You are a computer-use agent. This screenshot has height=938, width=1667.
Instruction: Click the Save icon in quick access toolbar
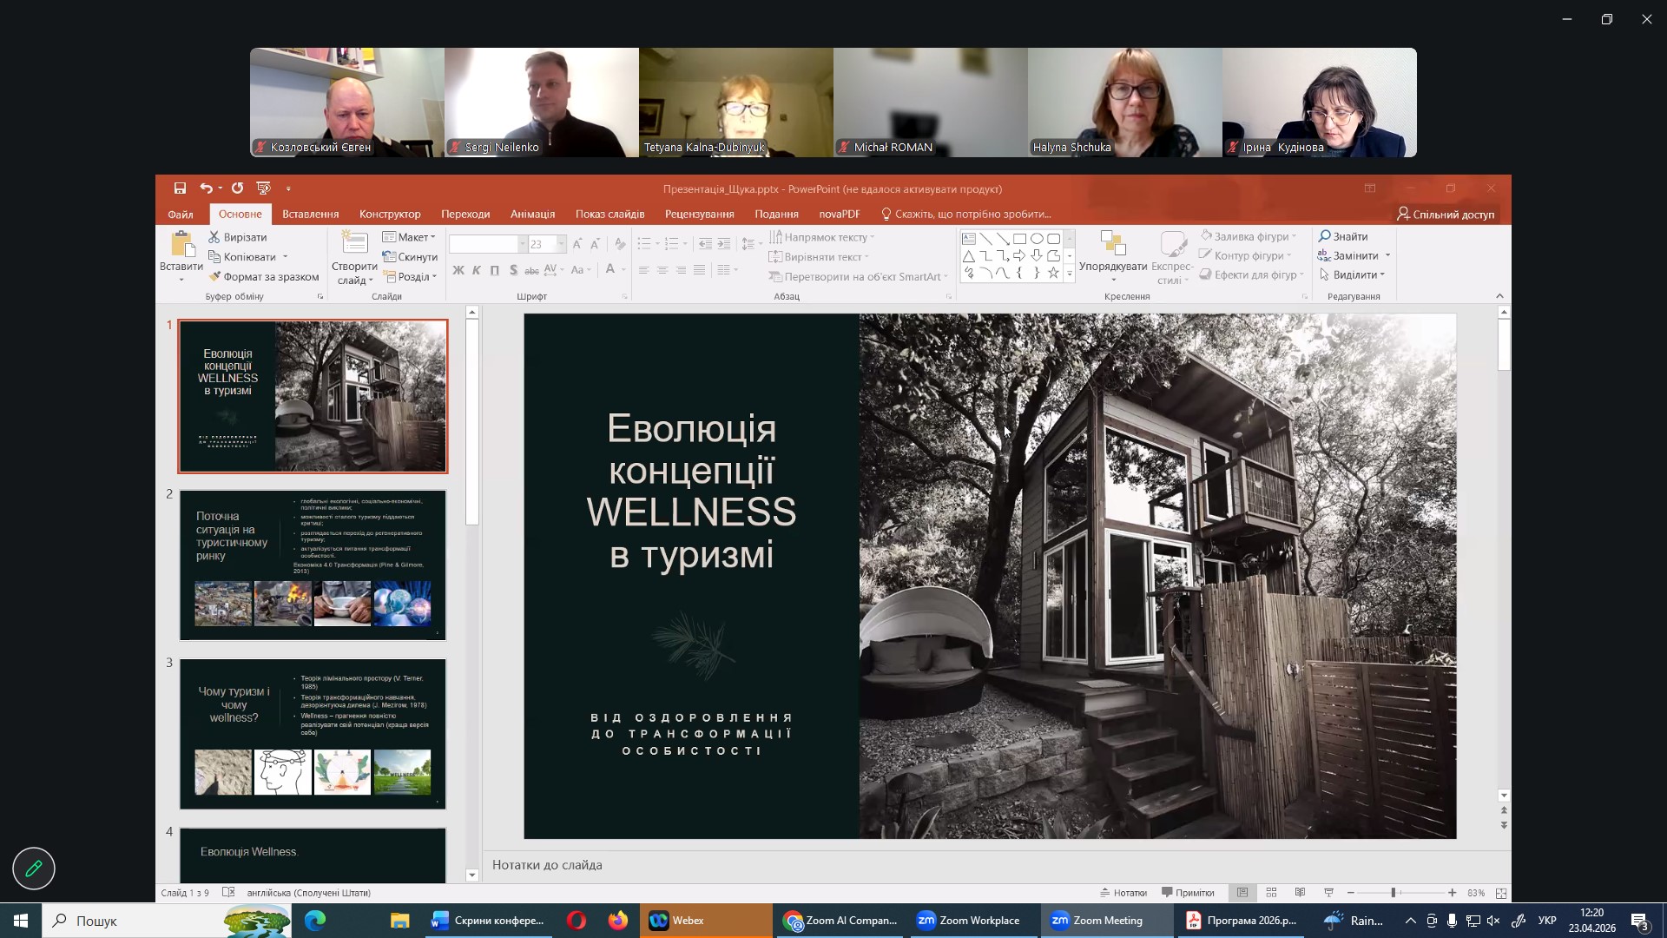pyautogui.click(x=180, y=188)
